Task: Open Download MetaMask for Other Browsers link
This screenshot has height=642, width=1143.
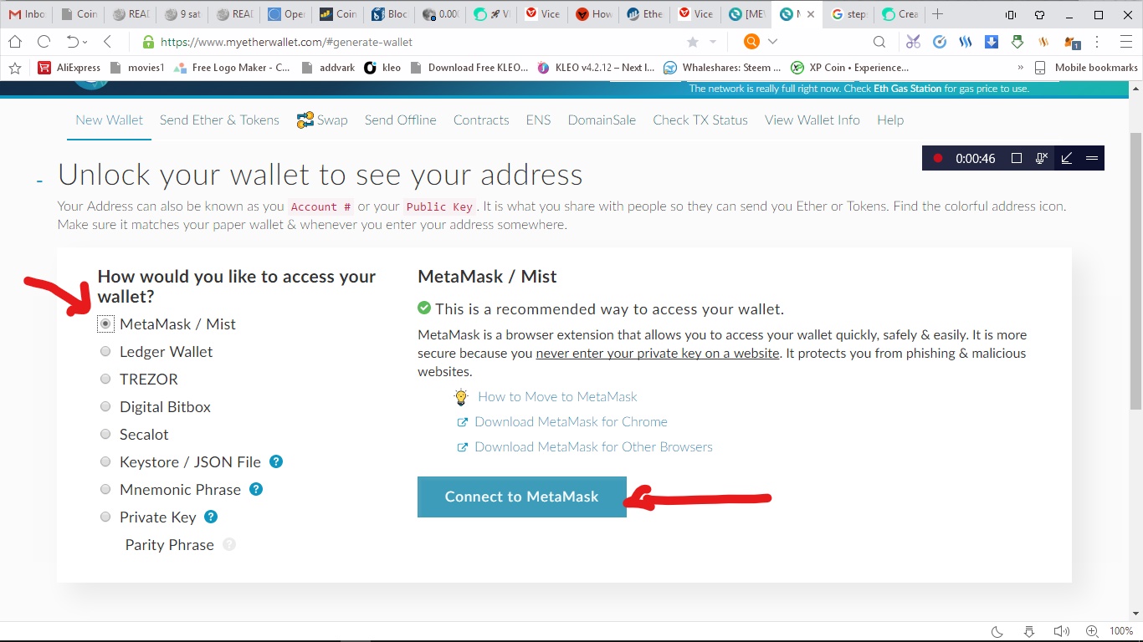Action: (x=593, y=446)
